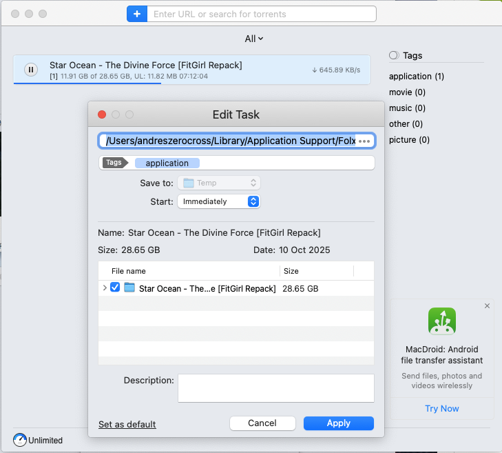
Task: Pause the Star Ocean download
Action: [x=31, y=70]
